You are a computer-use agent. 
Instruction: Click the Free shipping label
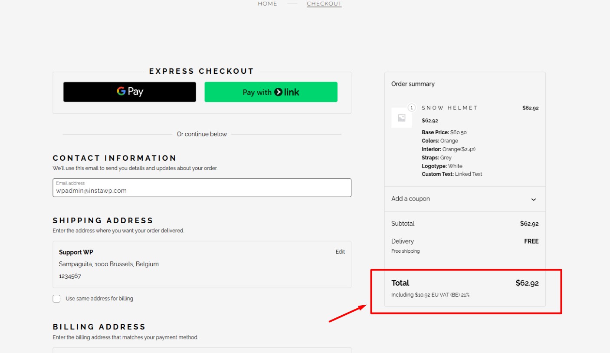tap(405, 251)
